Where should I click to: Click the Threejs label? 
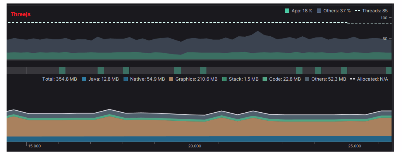click(x=21, y=14)
